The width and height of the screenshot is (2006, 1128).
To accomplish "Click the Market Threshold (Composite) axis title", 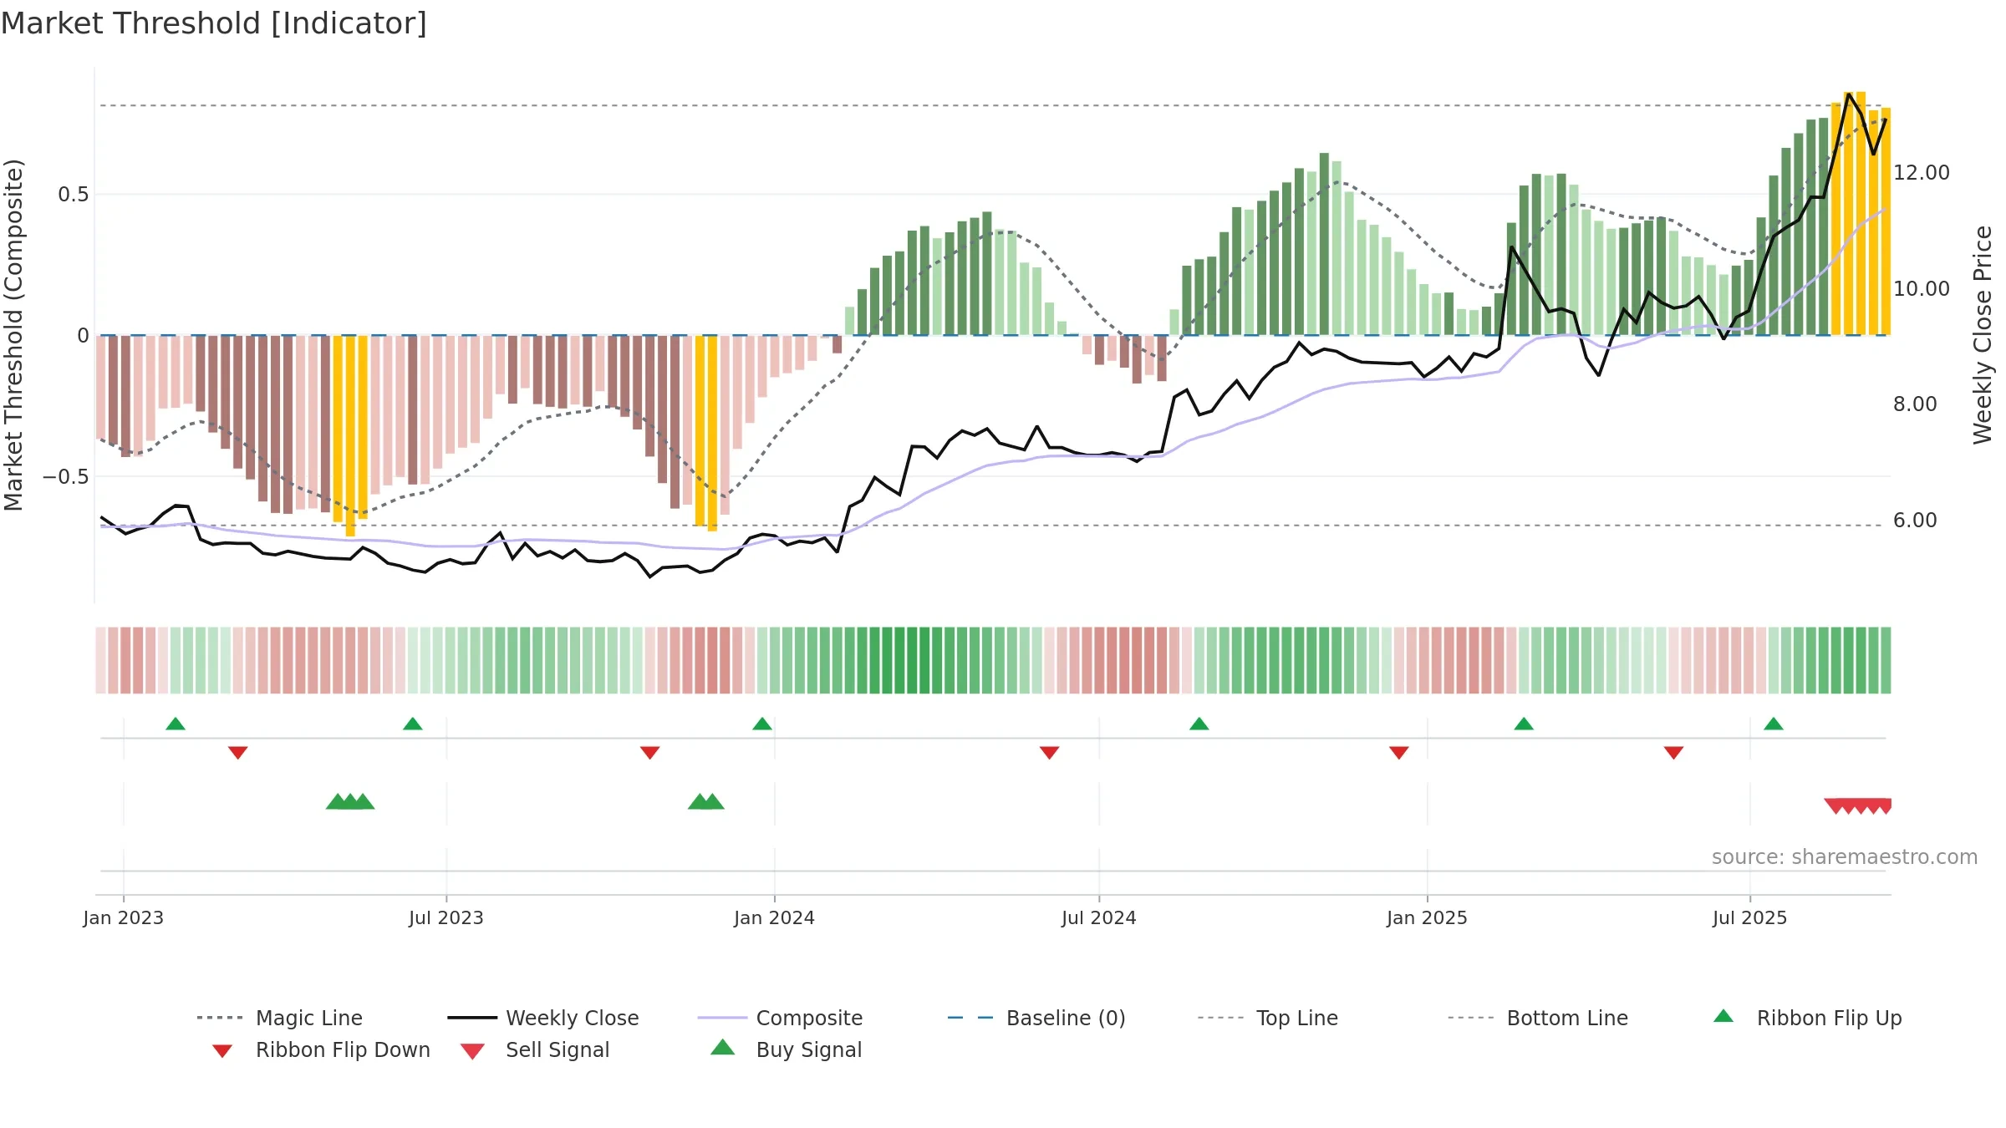I will 13,335.
